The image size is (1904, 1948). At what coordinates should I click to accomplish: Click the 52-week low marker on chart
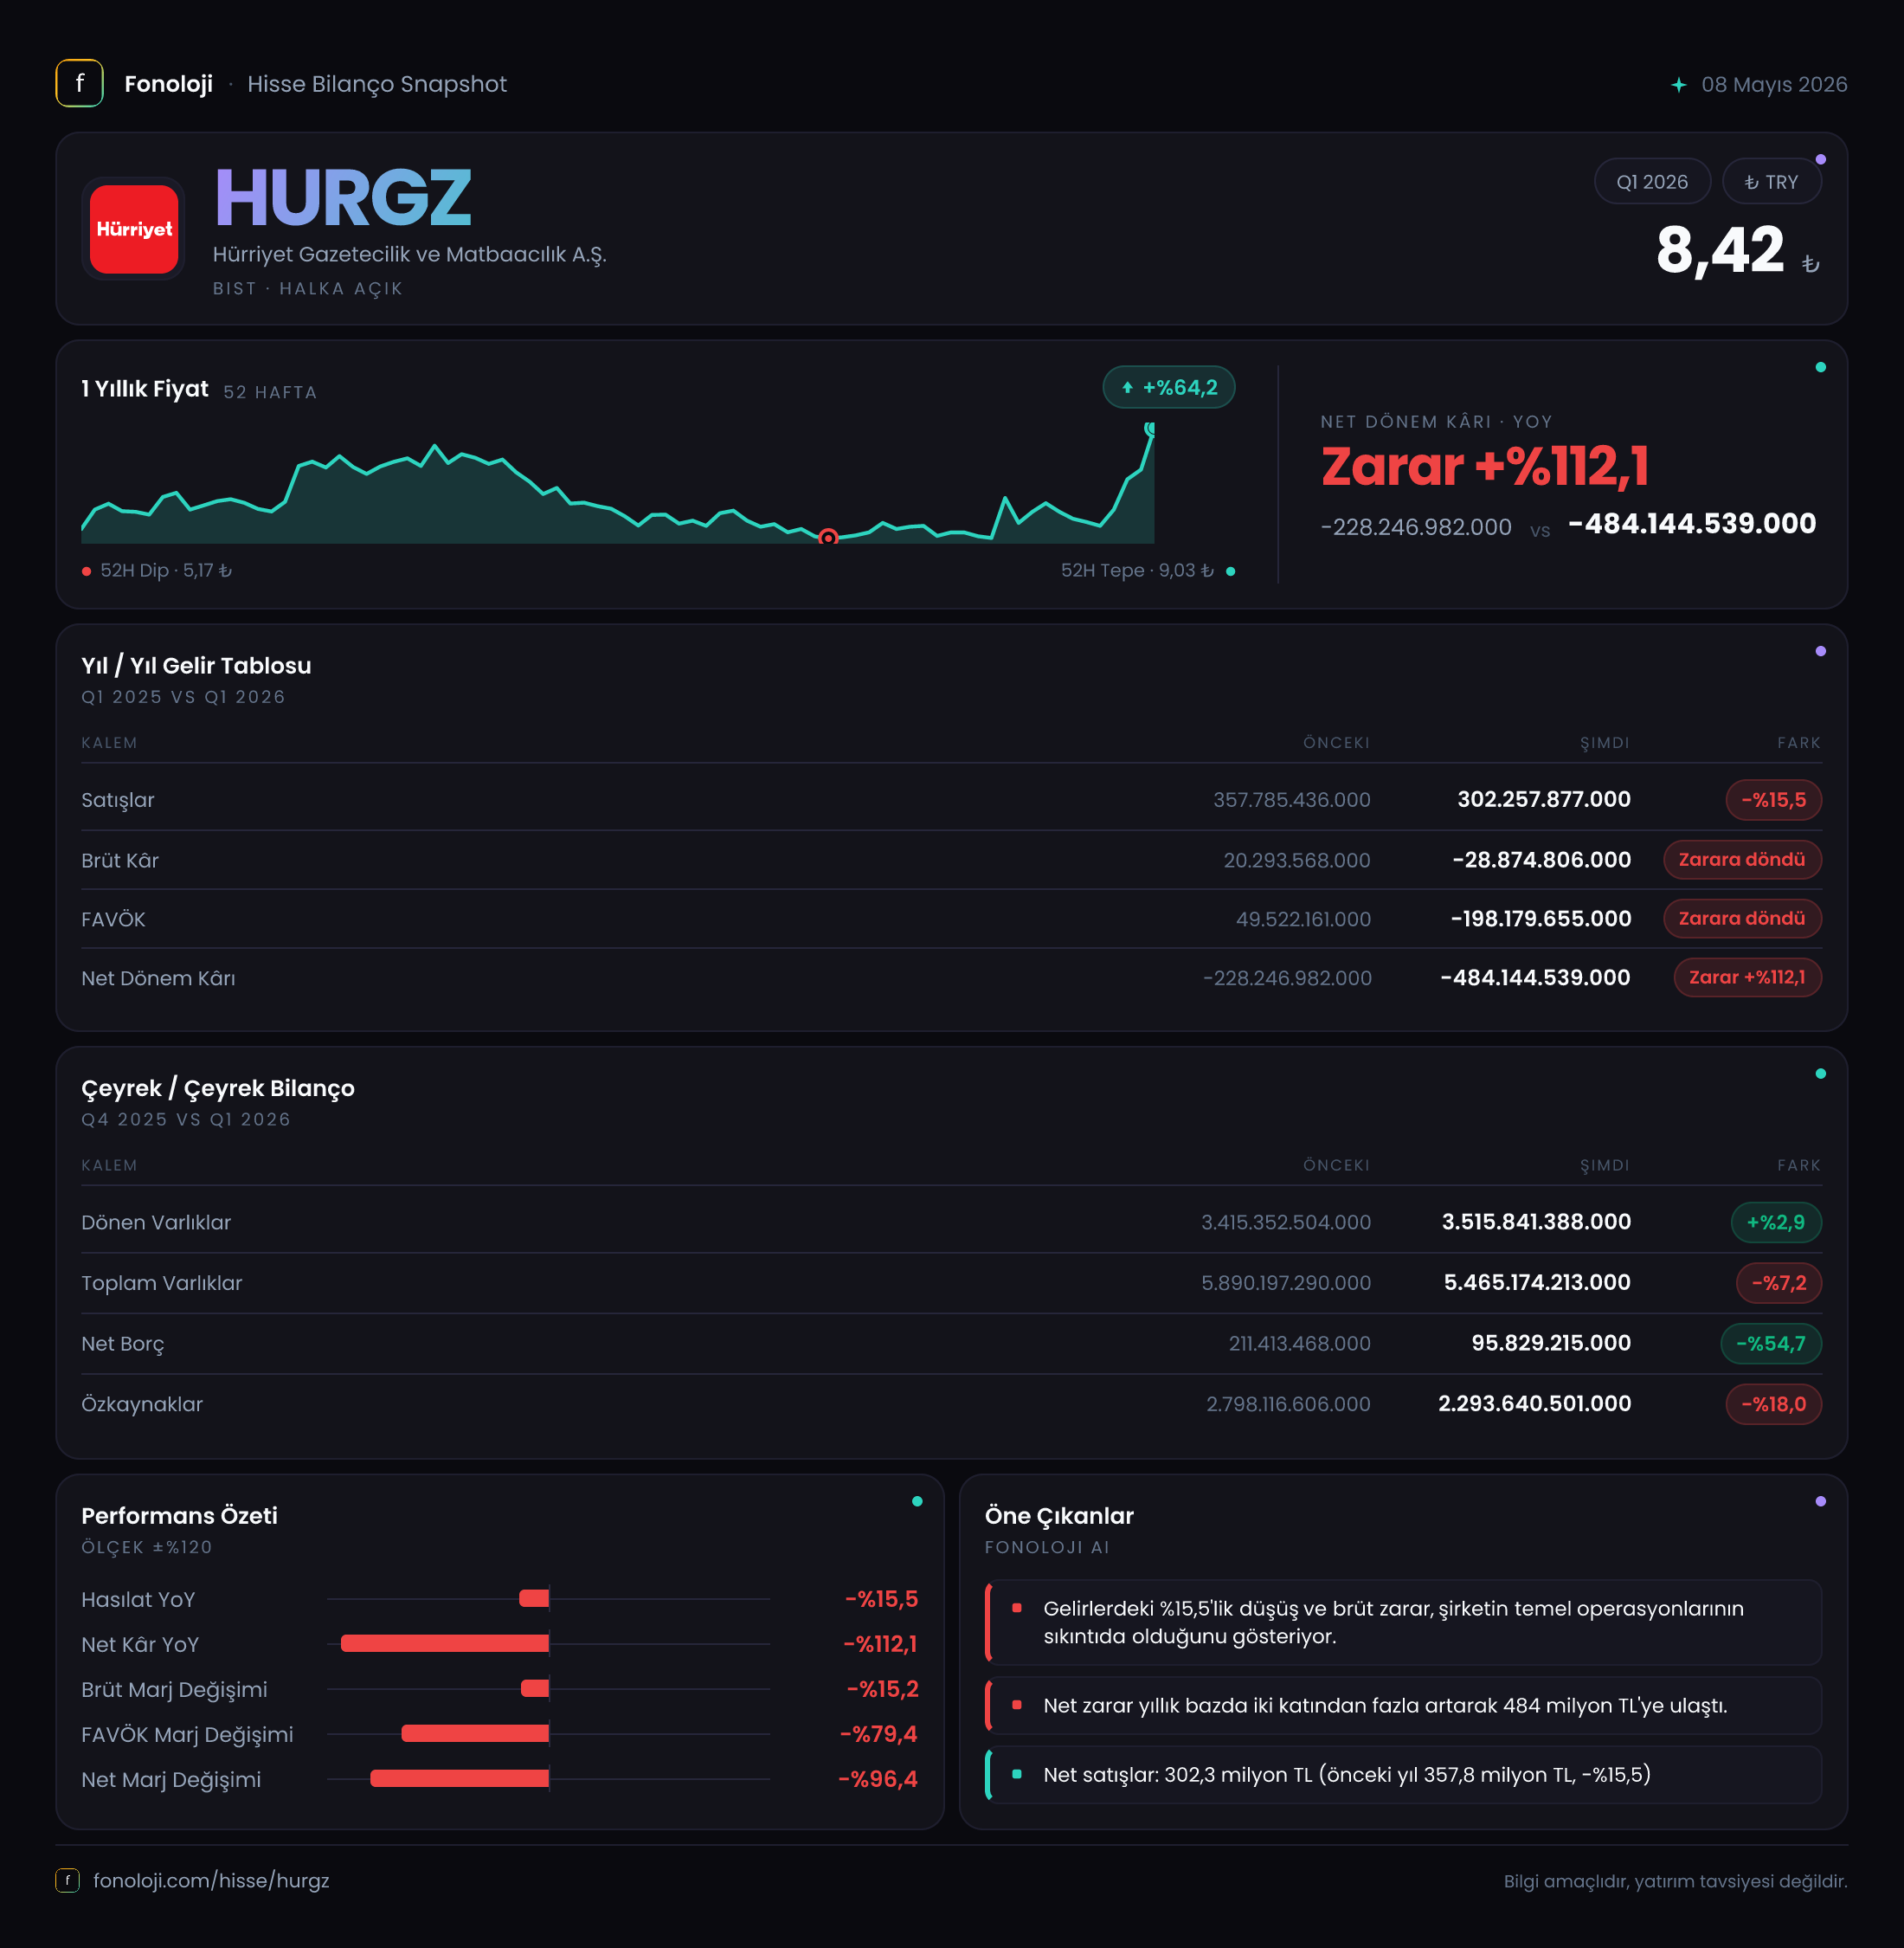tap(827, 538)
